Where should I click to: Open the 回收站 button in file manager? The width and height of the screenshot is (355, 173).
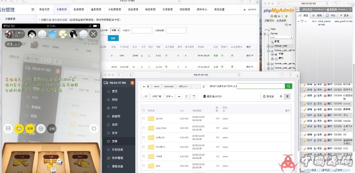(x=269, y=96)
